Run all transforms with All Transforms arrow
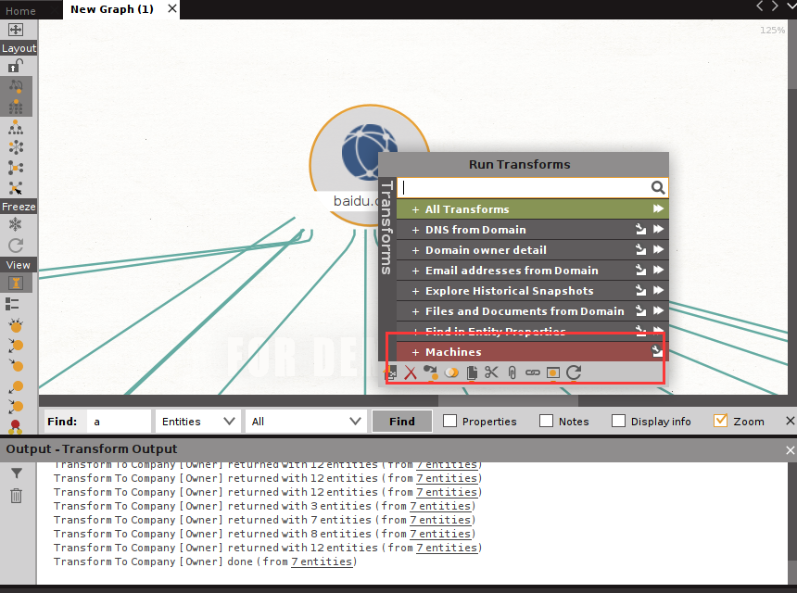The height and width of the screenshot is (593, 797). pos(658,208)
